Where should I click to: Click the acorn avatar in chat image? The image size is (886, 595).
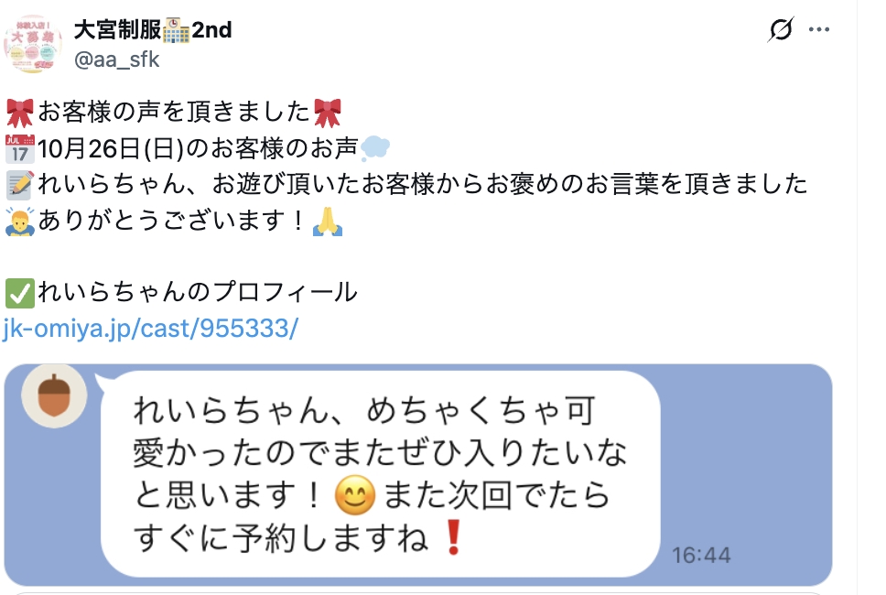tap(54, 395)
